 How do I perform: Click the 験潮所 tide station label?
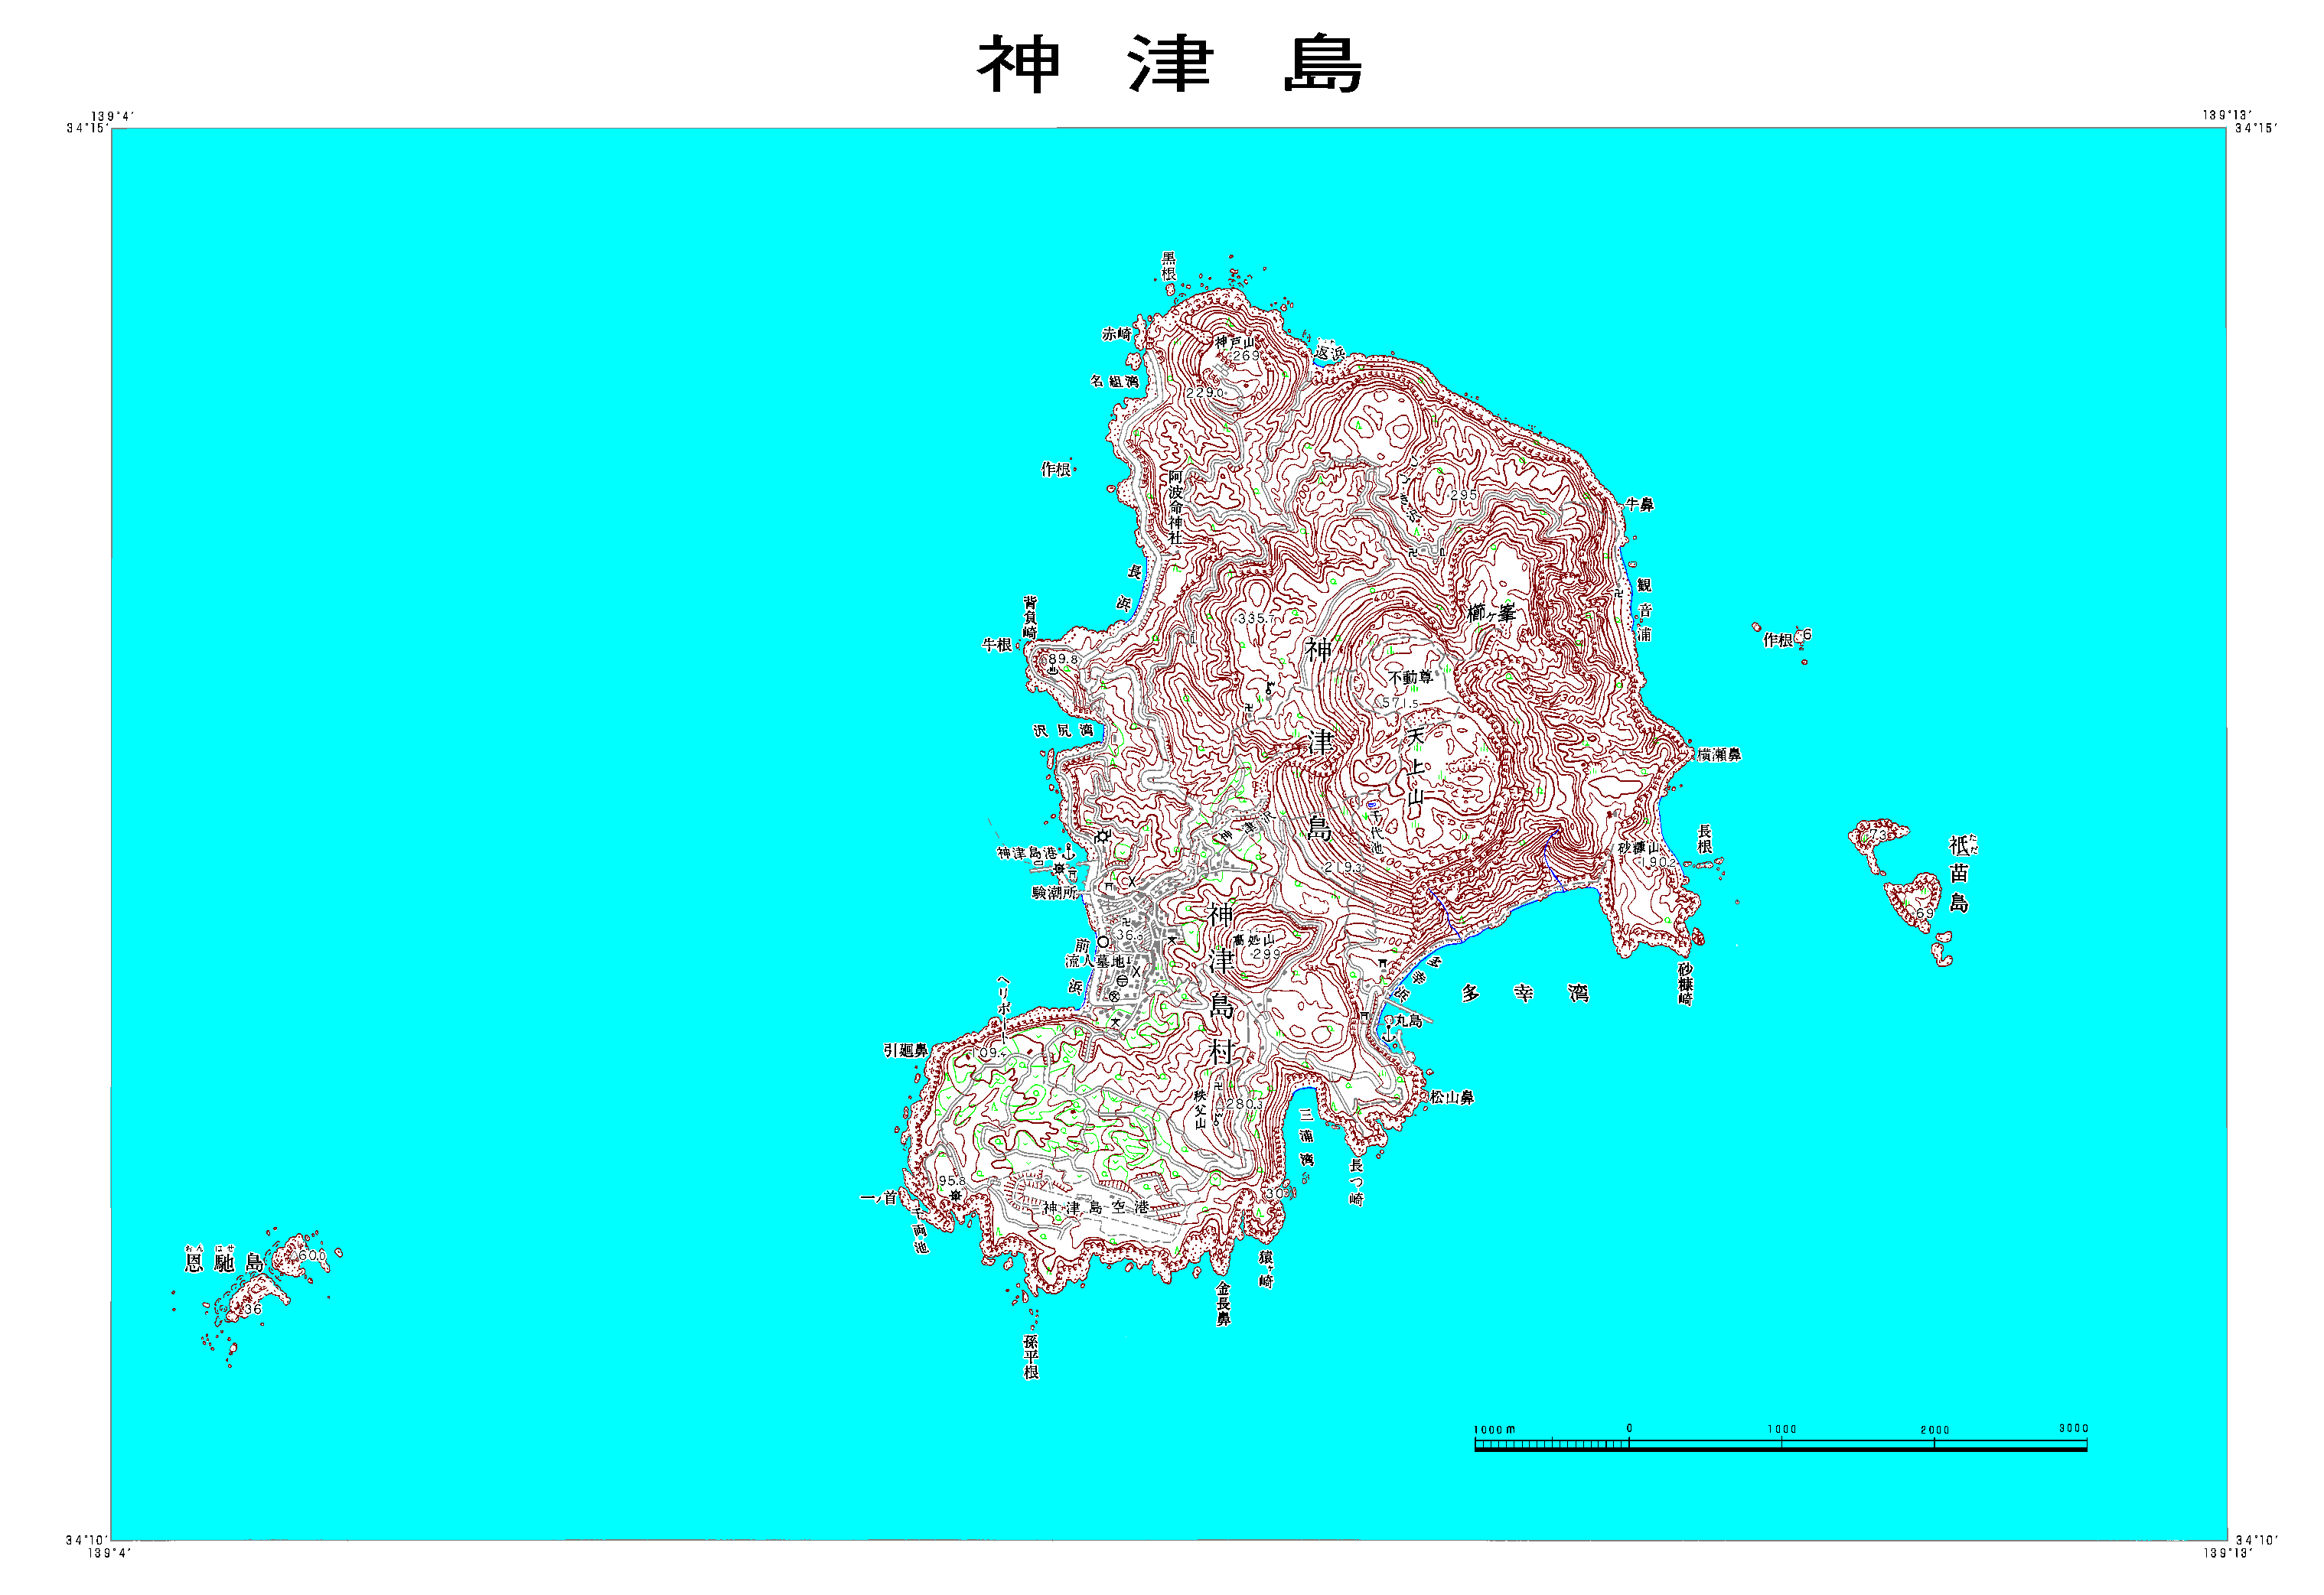(1055, 893)
